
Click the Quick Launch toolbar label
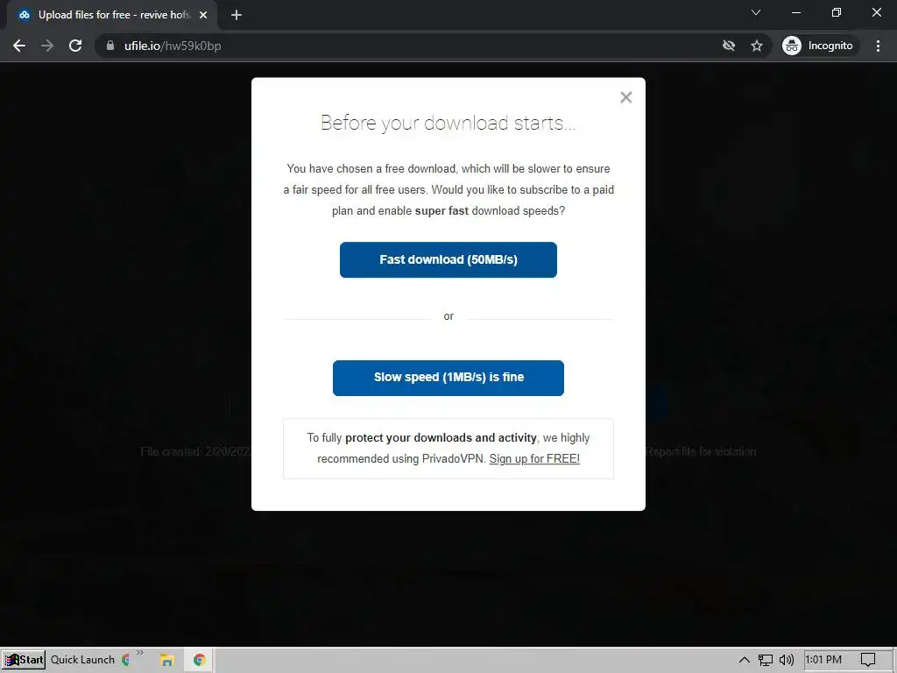[x=82, y=660]
